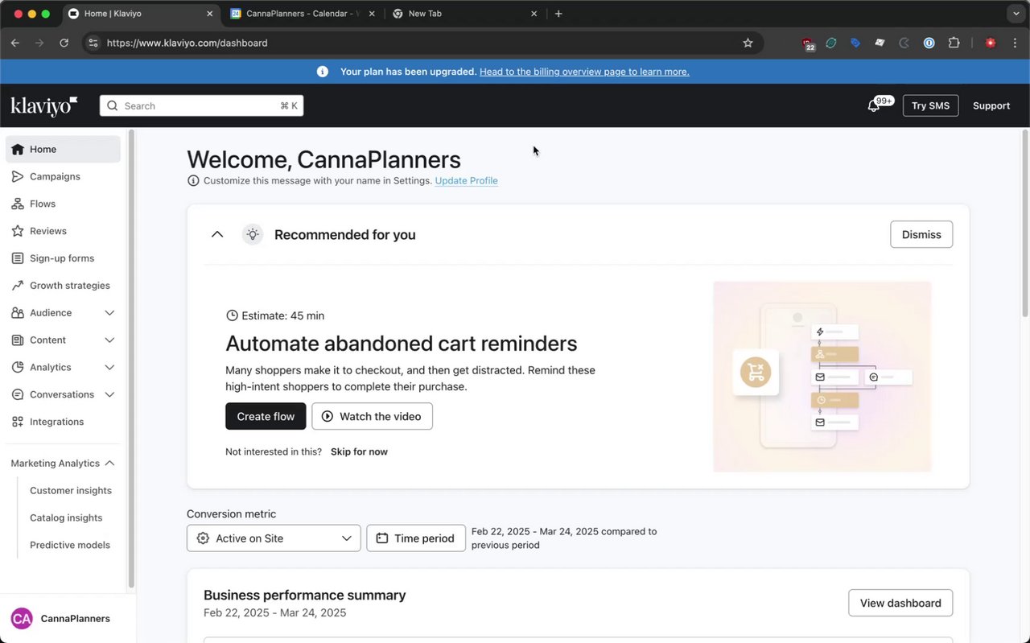Open the billing overview page link
The height and width of the screenshot is (643, 1030).
(584, 72)
